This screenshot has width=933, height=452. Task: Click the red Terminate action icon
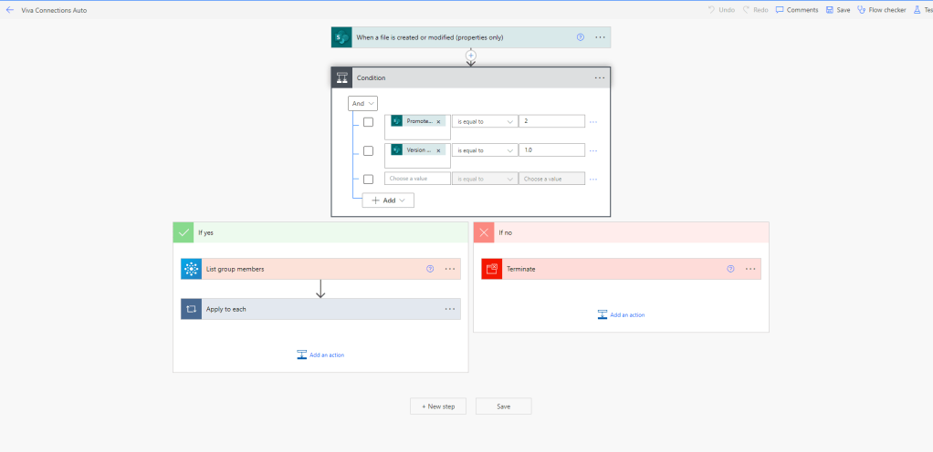pyautogui.click(x=492, y=269)
